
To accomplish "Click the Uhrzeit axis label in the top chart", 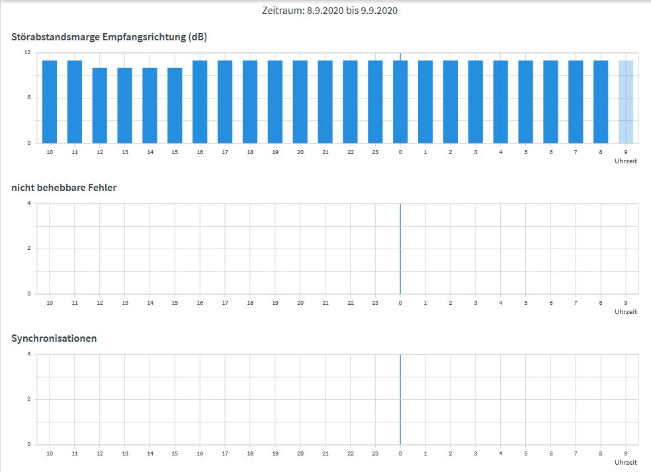I will click(626, 160).
